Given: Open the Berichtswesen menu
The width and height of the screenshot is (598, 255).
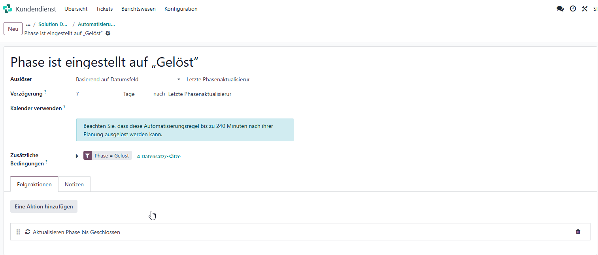Looking at the screenshot, I should pyautogui.click(x=138, y=9).
